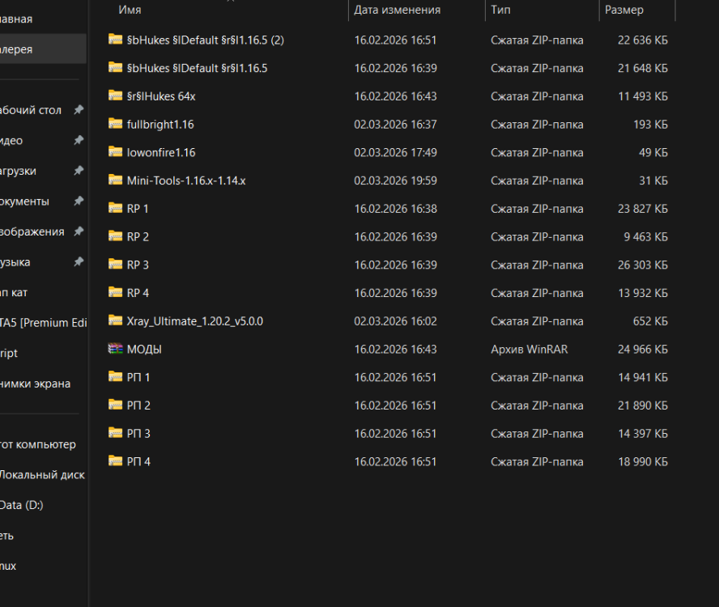Click date 02.03.2026 16:02
Image resolution: width=719 pixels, height=607 pixels.
point(395,321)
